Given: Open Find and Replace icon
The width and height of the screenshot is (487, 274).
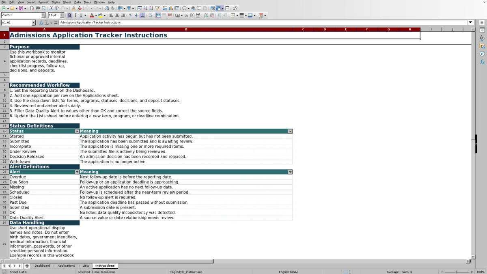Looking at the screenshot, I should tap(107, 8).
